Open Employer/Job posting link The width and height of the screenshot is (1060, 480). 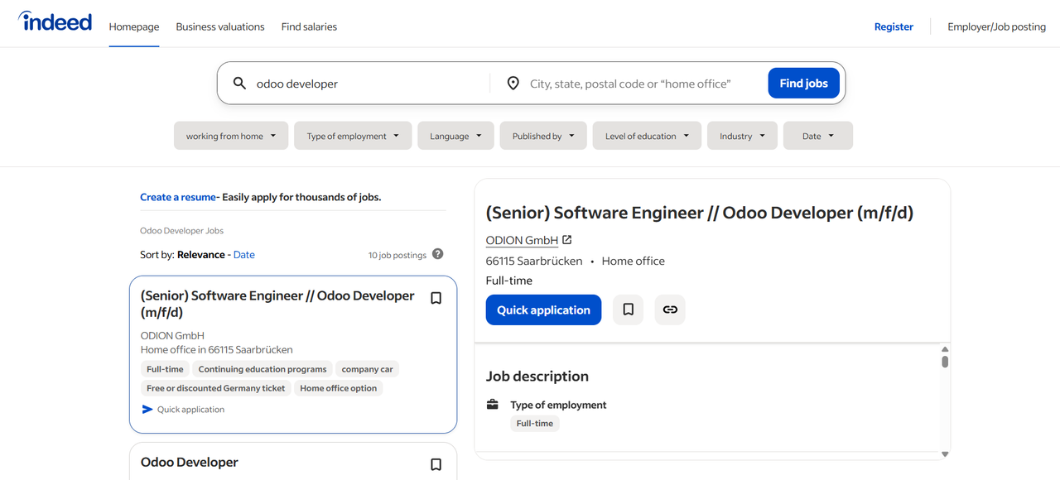click(x=997, y=26)
